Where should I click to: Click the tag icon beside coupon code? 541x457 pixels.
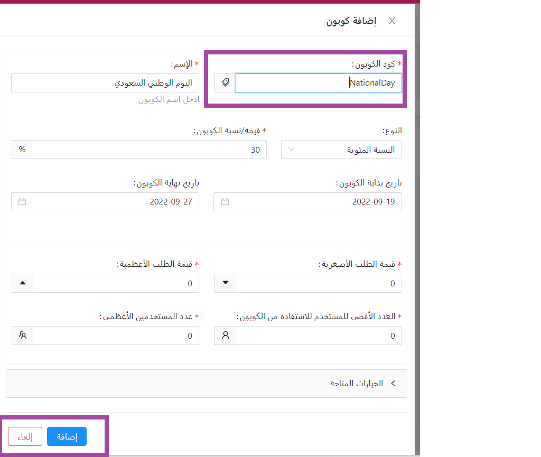(225, 83)
